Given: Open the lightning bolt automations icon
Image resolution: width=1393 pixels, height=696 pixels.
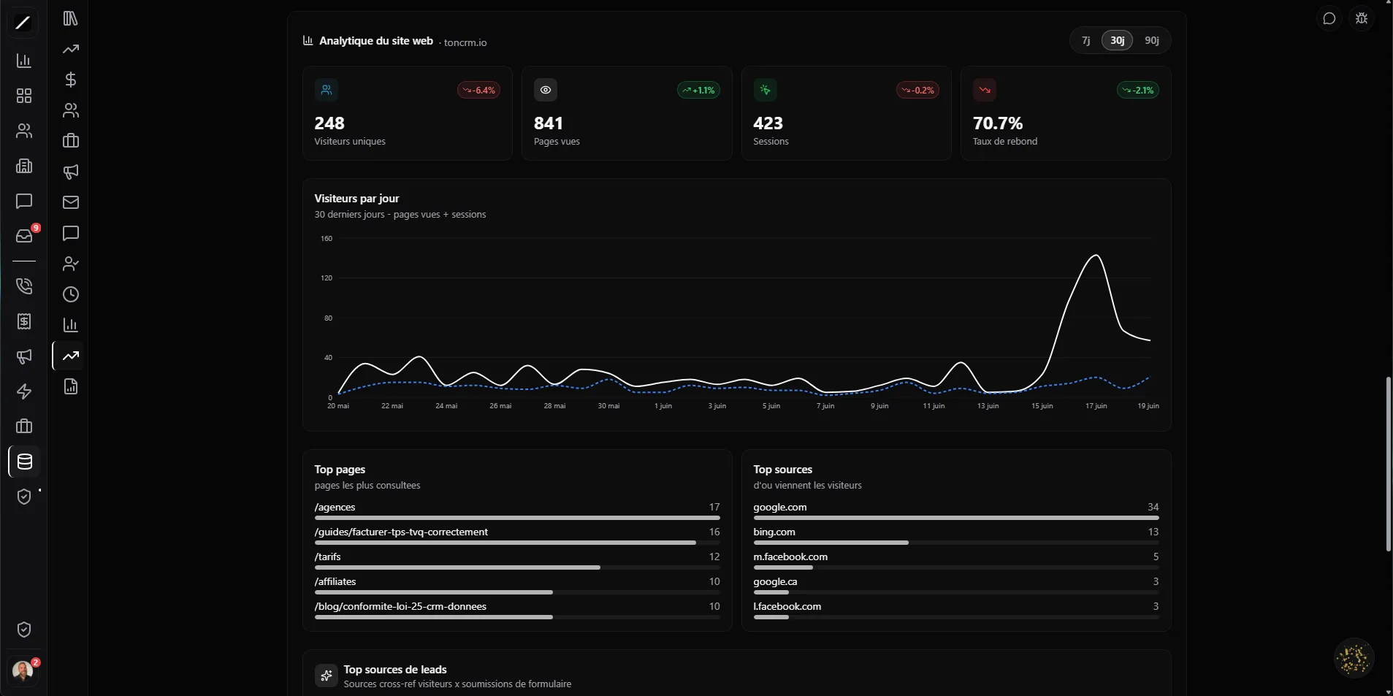Looking at the screenshot, I should pyautogui.click(x=24, y=391).
